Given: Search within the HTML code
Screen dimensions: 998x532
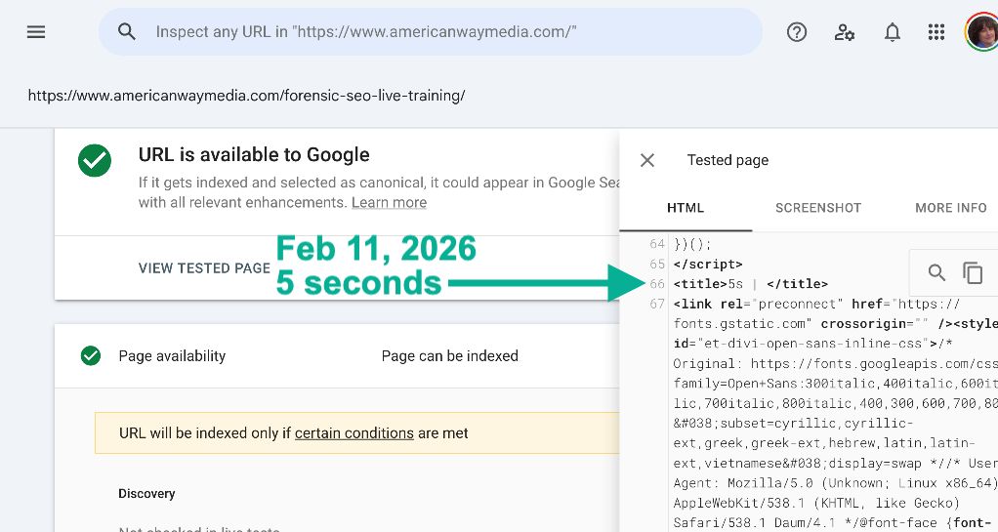Looking at the screenshot, I should [936, 272].
